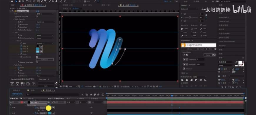Open the Cap style dropdown

[x=45, y=35]
